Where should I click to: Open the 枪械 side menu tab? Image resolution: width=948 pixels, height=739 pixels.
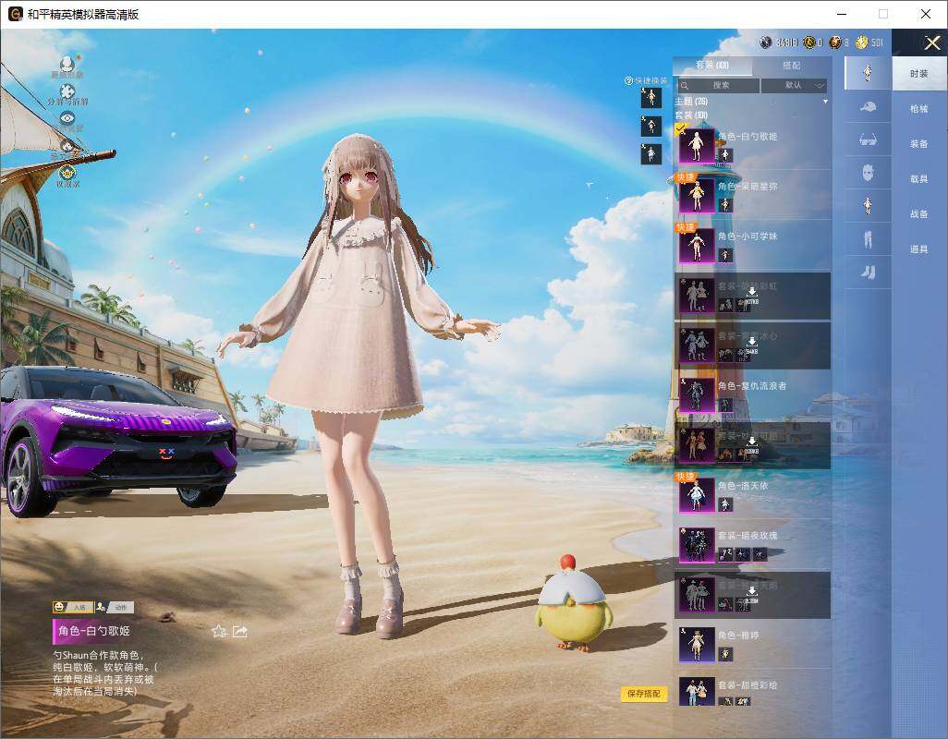coord(919,109)
